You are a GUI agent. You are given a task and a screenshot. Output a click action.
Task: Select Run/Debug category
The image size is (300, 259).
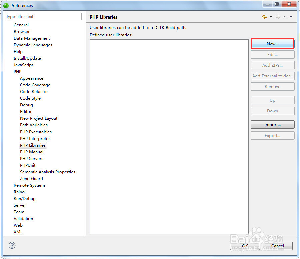pyautogui.click(x=24, y=199)
